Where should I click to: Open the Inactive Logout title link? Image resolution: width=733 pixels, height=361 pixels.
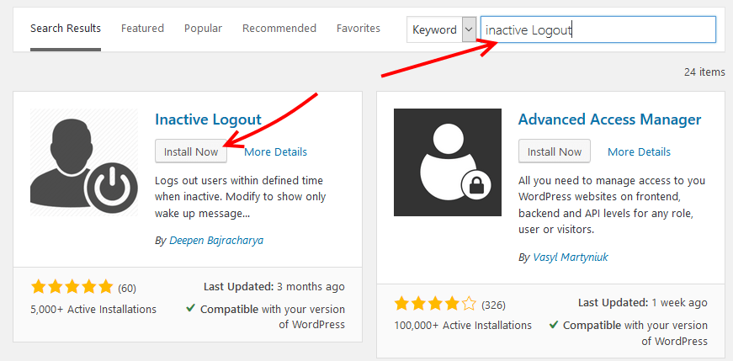pyautogui.click(x=208, y=119)
